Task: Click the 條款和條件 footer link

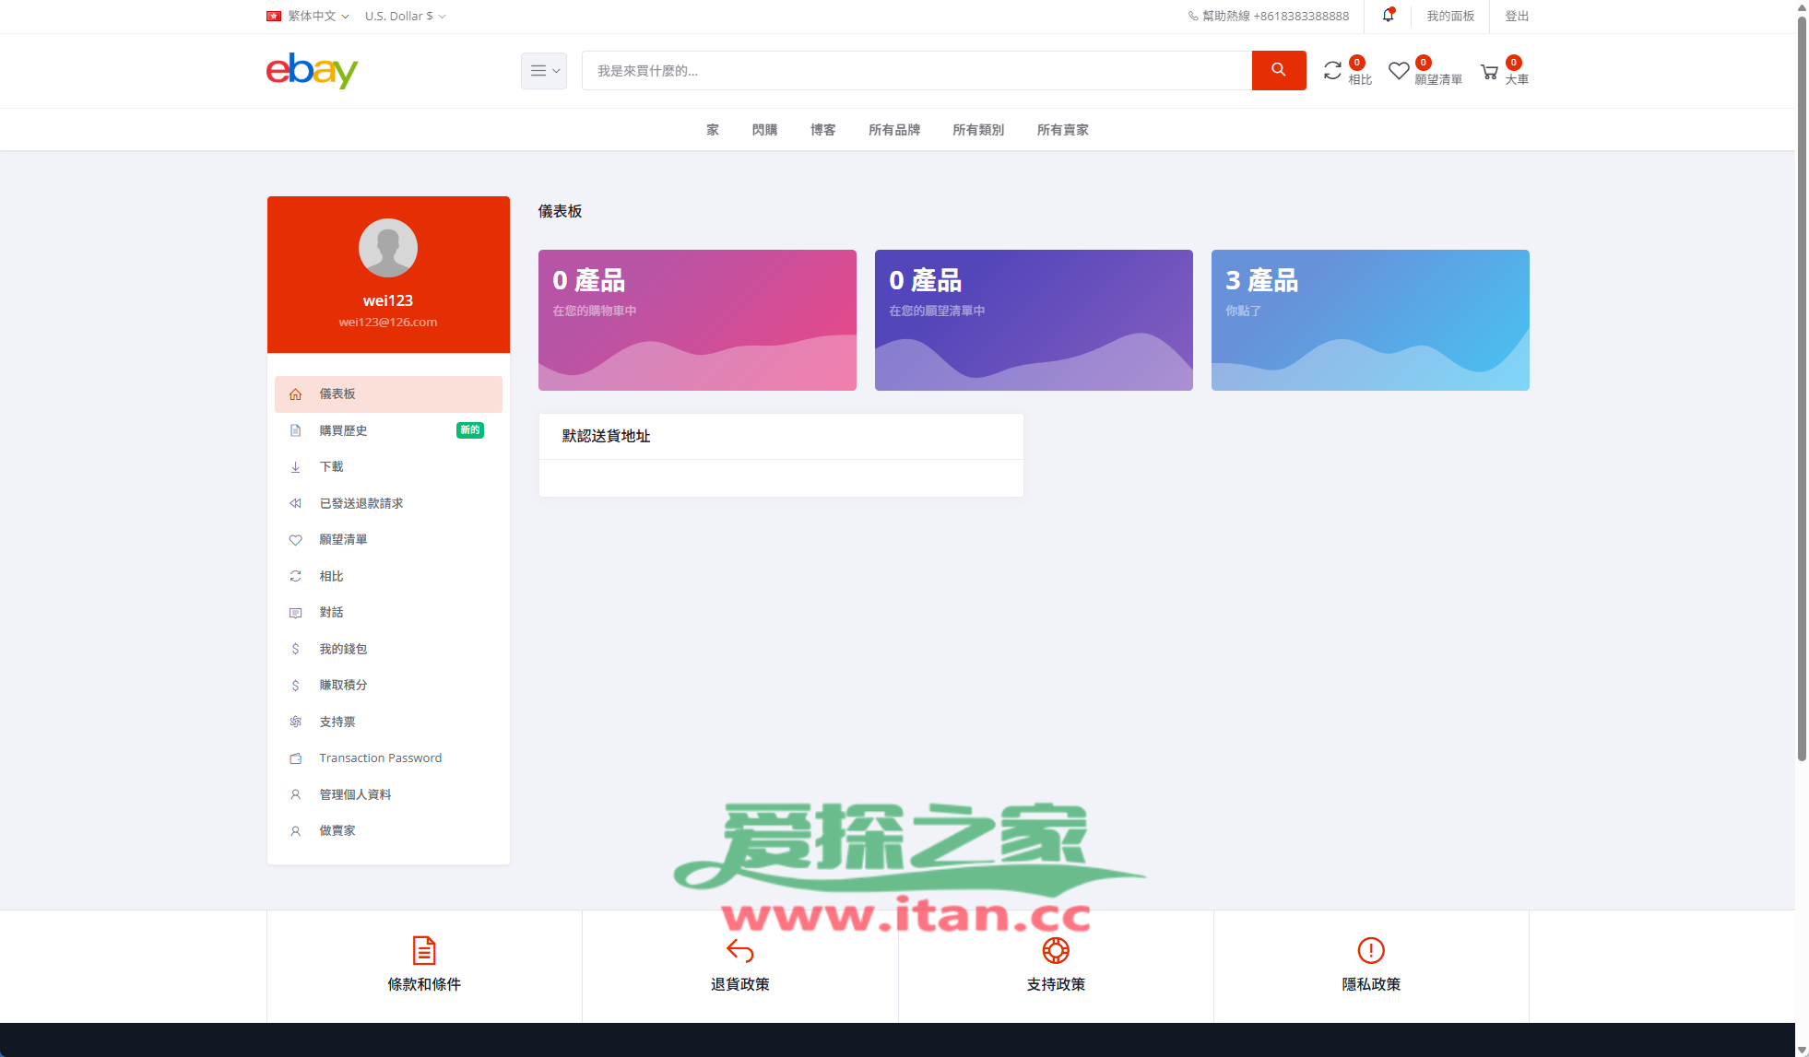Action: tap(424, 984)
